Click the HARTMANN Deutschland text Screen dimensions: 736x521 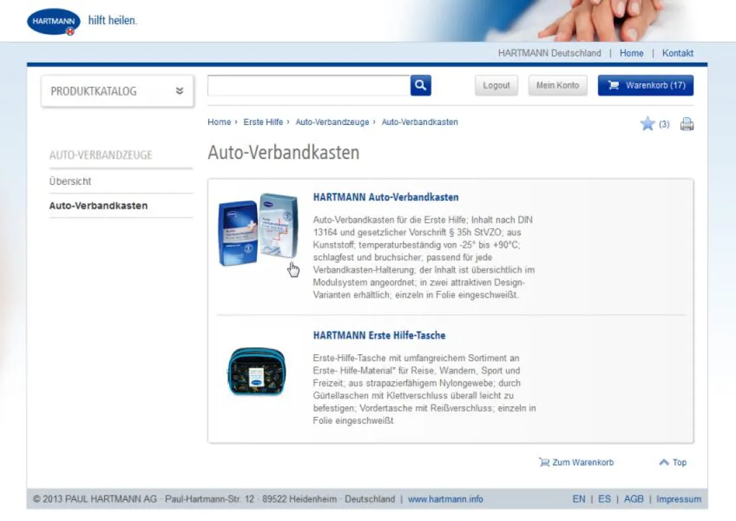pos(550,53)
